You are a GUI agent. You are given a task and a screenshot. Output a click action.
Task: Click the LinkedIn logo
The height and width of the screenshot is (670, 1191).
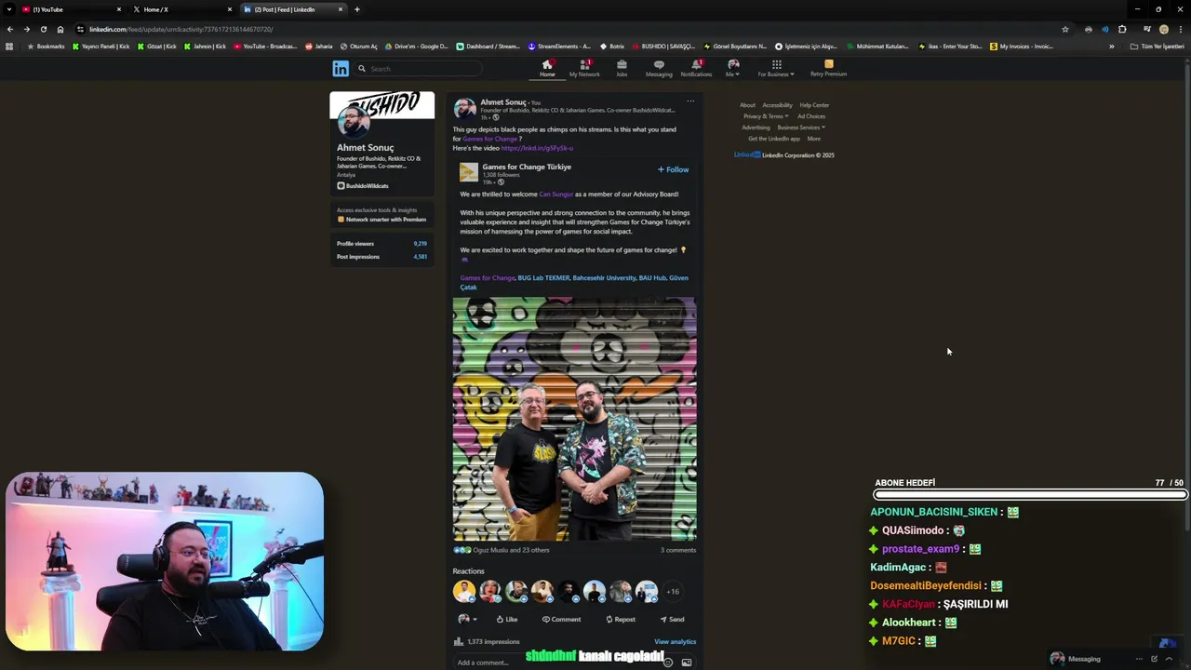pyautogui.click(x=341, y=69)
